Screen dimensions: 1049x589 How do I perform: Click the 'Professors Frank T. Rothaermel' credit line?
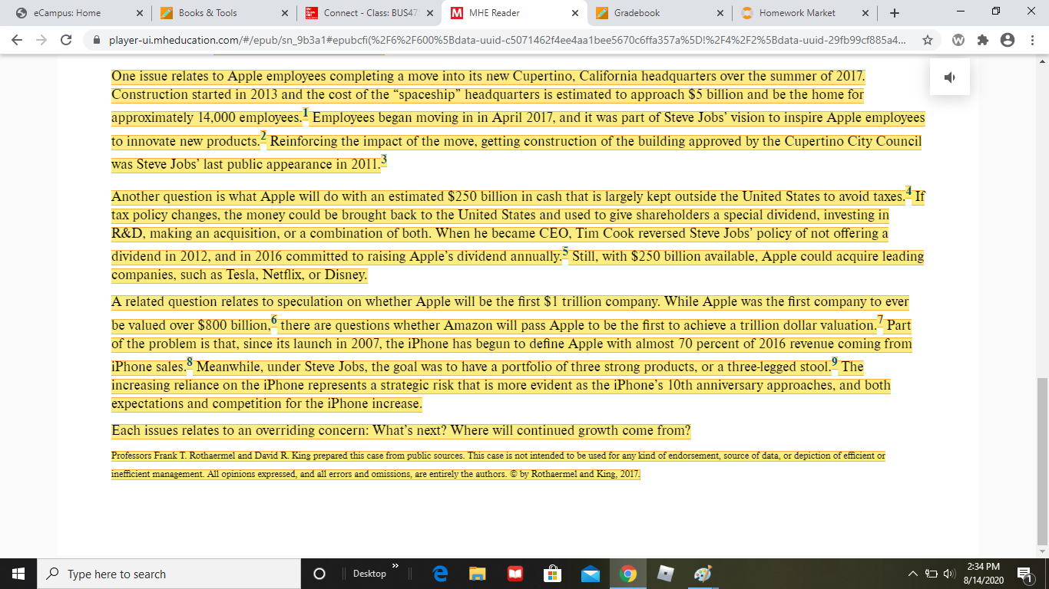click(498, 465)
